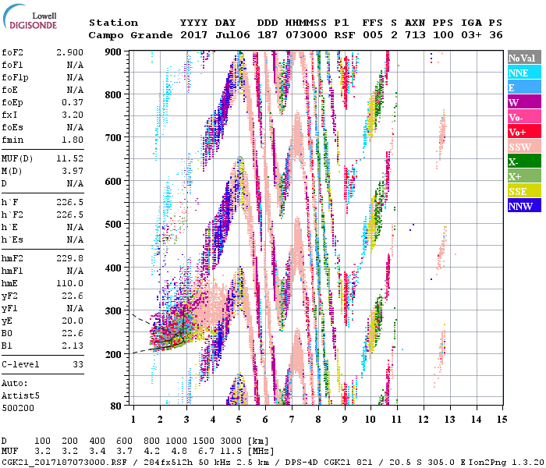Click the day number 187 in header
The height and width of the screenshot is (468, 546).
(x=268, y=35)
